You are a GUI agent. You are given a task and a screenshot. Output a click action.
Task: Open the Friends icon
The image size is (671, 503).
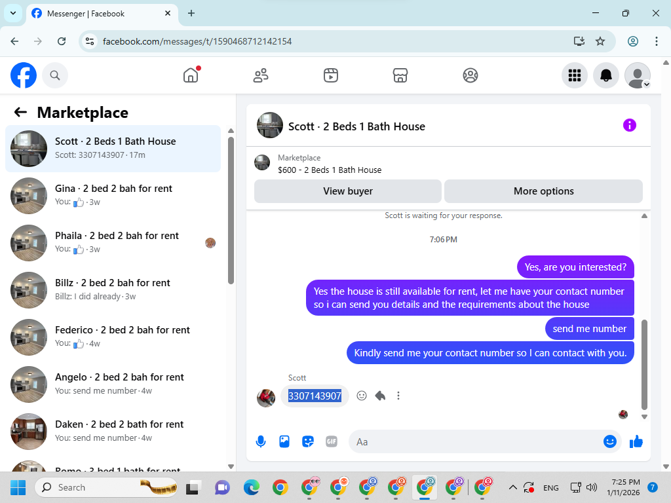[261, 75]
